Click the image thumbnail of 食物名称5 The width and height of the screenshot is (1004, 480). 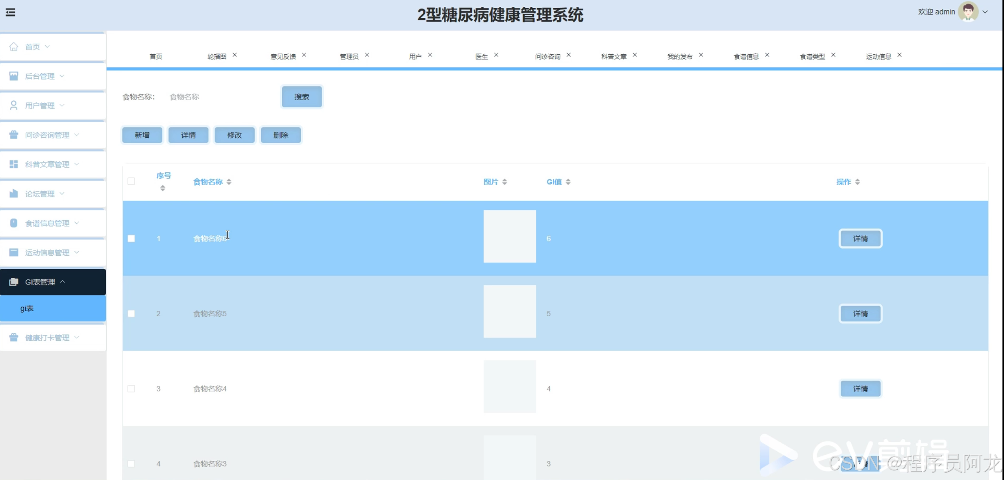(x=510, y=311)
